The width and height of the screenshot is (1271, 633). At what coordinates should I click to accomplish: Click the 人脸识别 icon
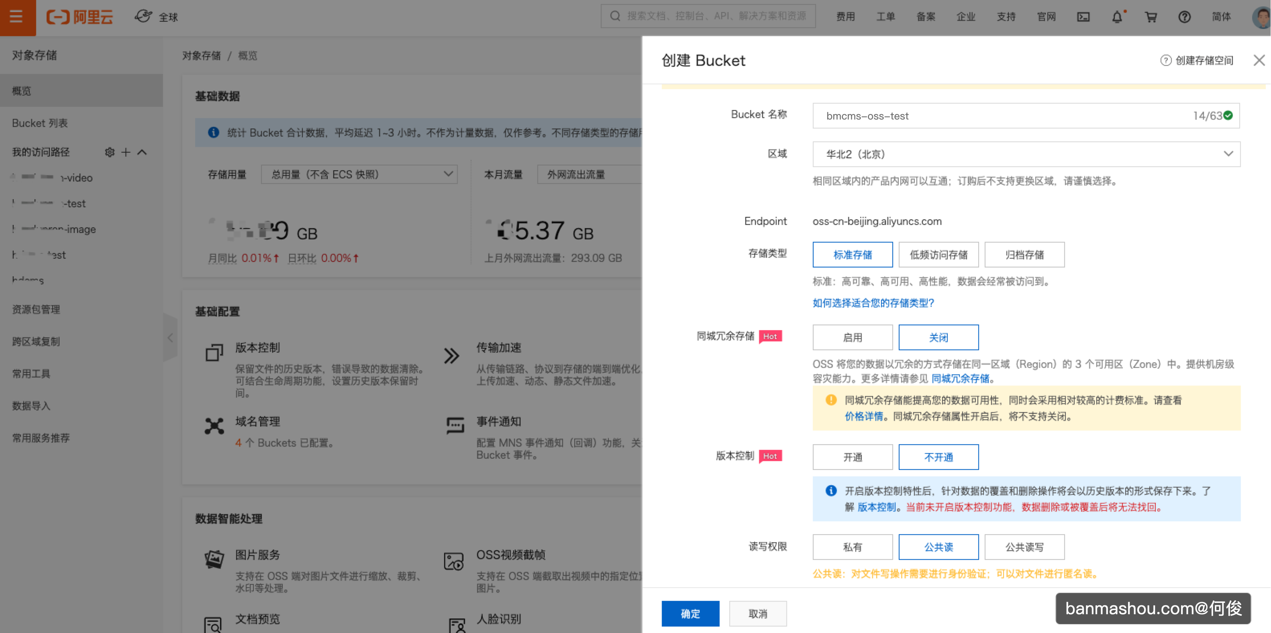pos(457,625)
